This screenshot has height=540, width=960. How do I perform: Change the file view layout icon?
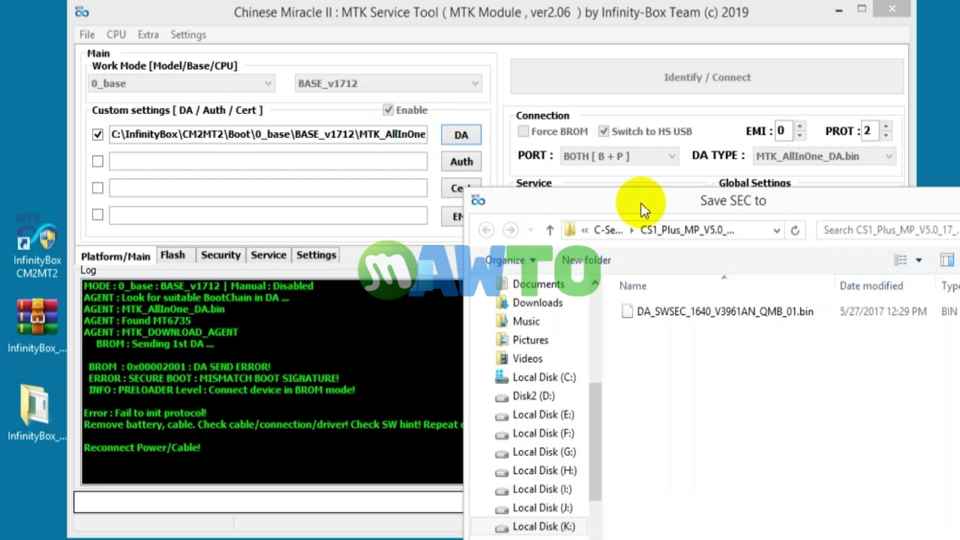[x=901, y=260]
